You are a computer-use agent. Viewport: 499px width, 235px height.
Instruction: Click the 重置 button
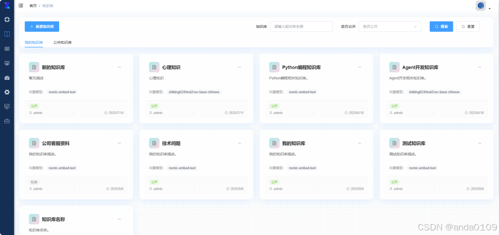click(x=468, y=27)
